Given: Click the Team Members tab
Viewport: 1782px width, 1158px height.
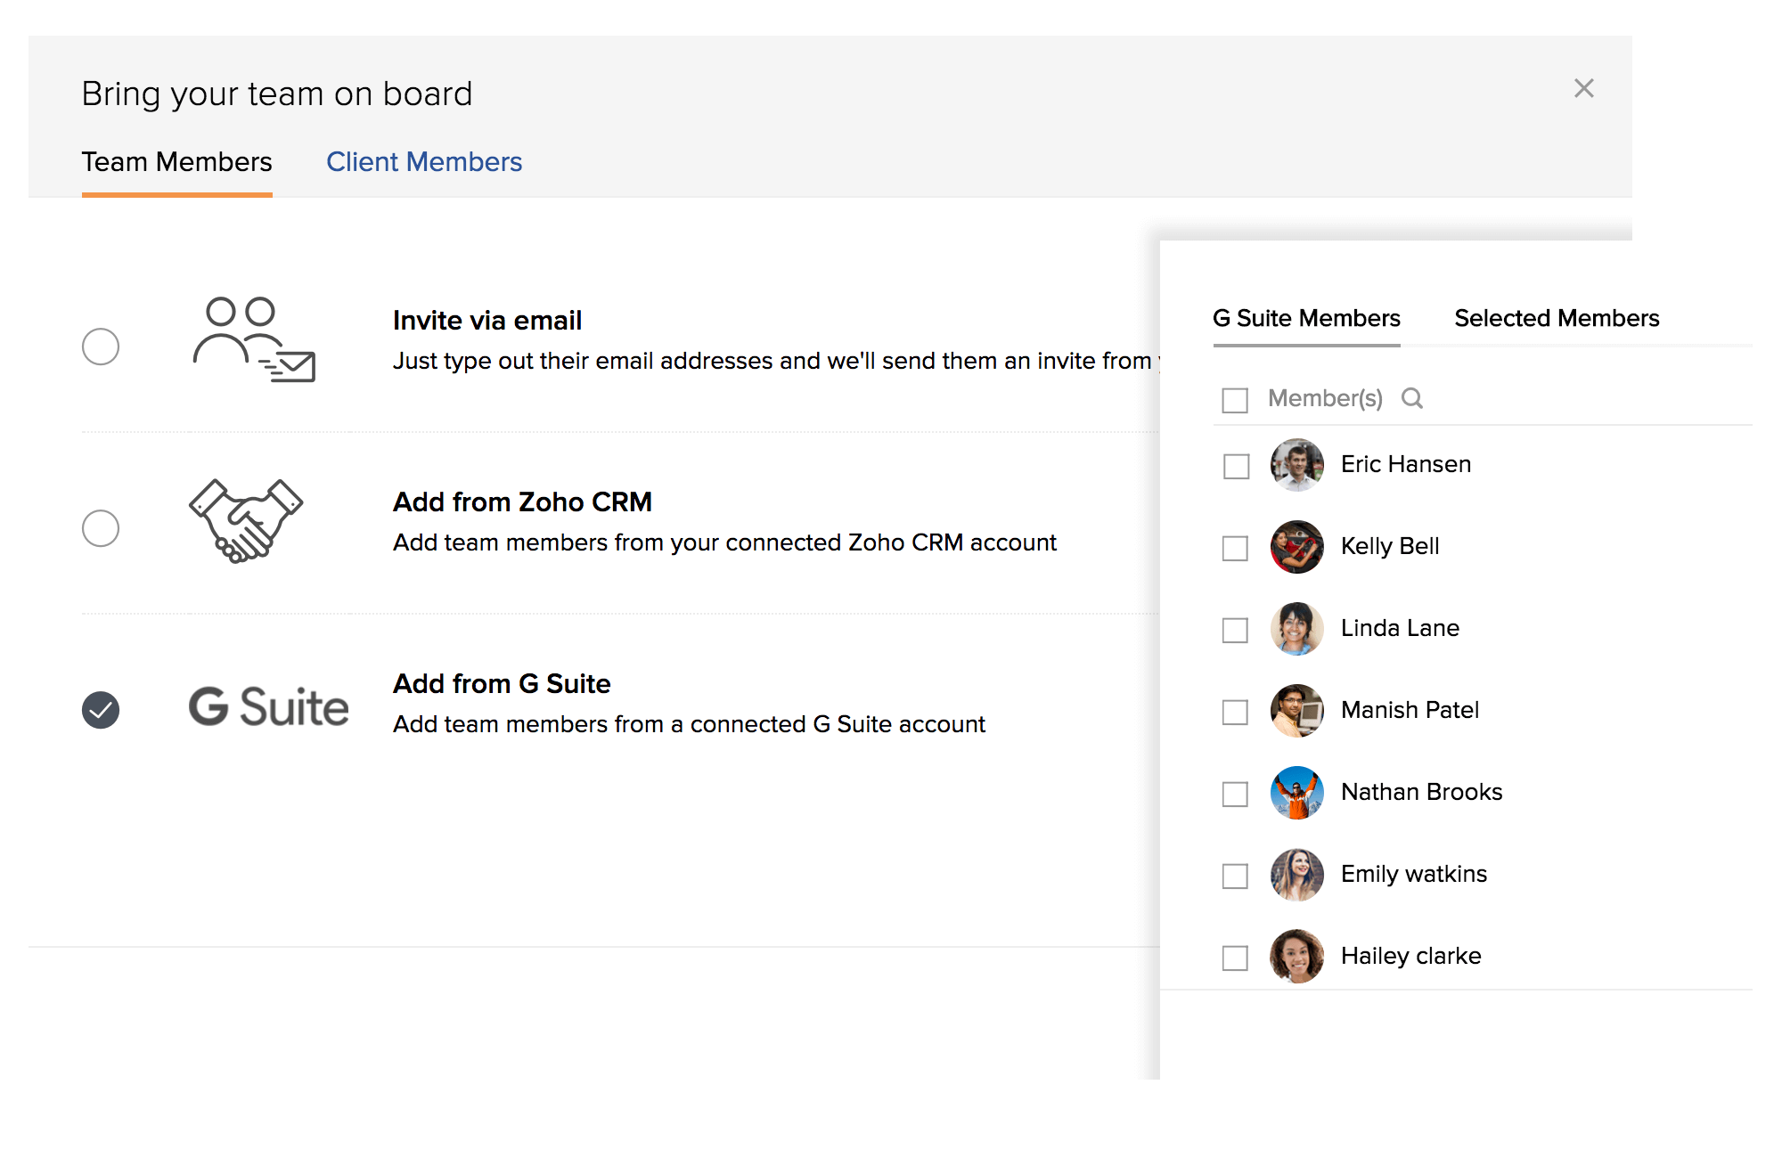Looking at the screenshot, I should click(x=176, y=162).
